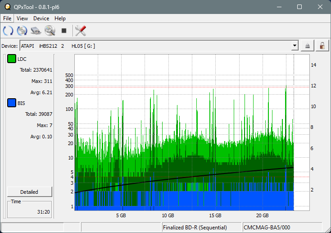The width and height of the screenshot is (331, 233).
Task: Click the blue BIS color swatch
Action: (x=12, y=103)
